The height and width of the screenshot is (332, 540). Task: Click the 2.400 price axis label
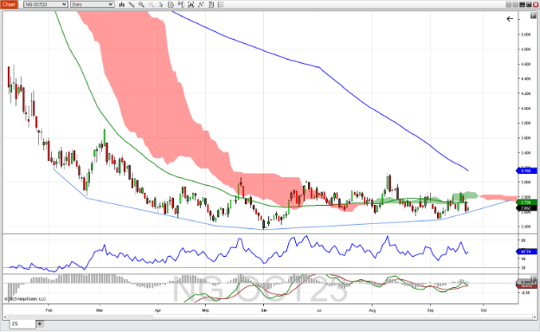tap(525, 227)
